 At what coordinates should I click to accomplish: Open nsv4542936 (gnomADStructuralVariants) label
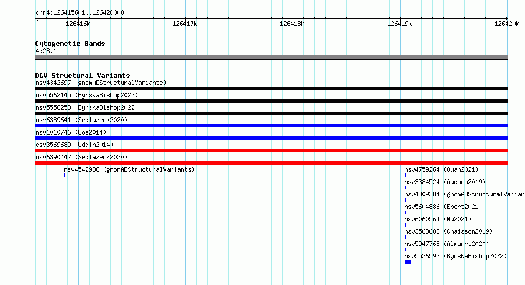[129, 169]
